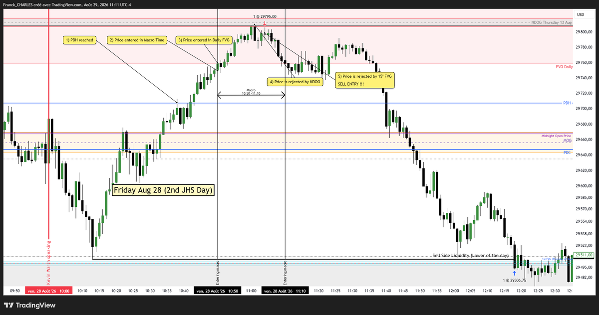Image resolution: width=599 pixels, height=315 pixels.
Task: Click the 'NDOG Thursday 13 Aug' line label
Action: [552, 22]
